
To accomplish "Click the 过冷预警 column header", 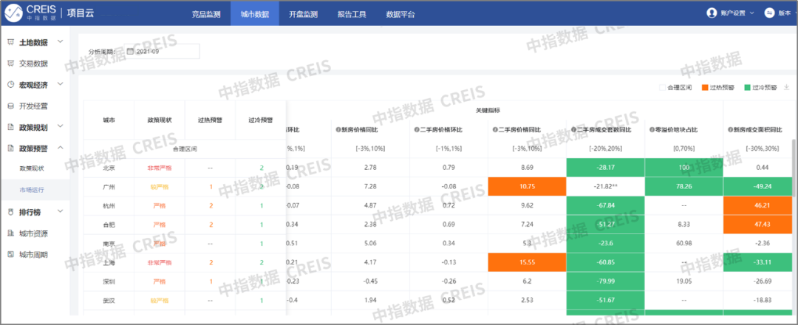I will 261,120.
